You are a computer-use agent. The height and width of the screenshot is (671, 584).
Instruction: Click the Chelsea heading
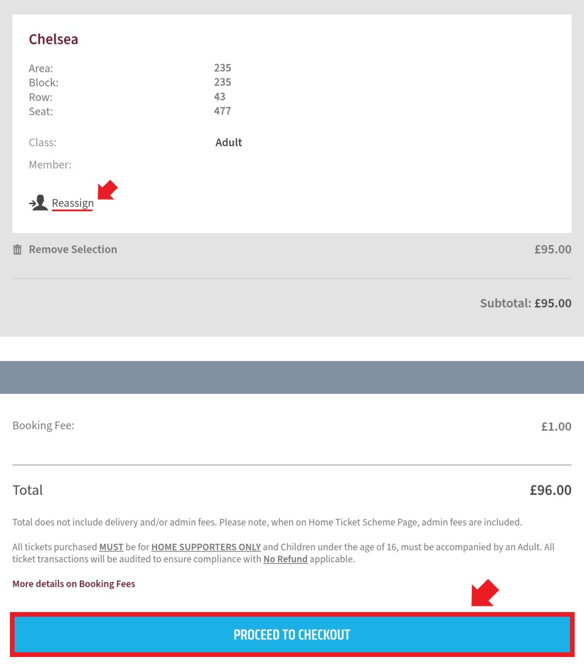tap(54, 39)
